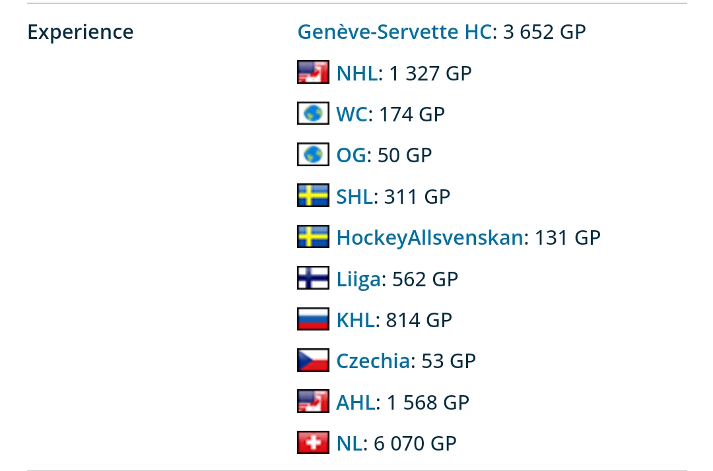
Task: Click the Finnish flag beside Liiga
Action: tap(313, 278)
